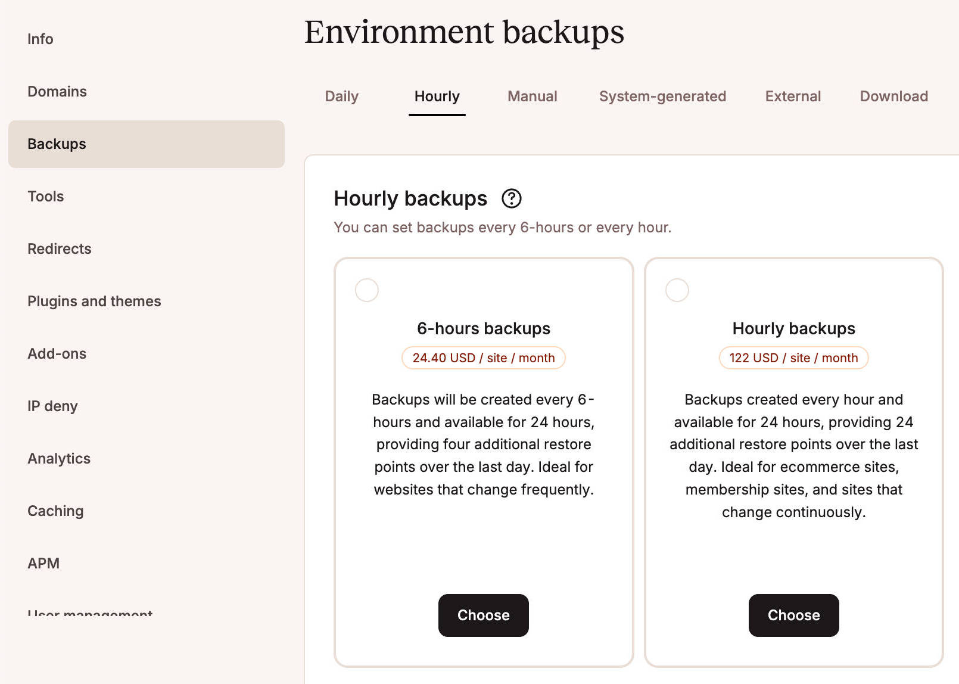Switch to the Daily backups tab
This screenshot has width=959, height=684.
click(342, 96)
